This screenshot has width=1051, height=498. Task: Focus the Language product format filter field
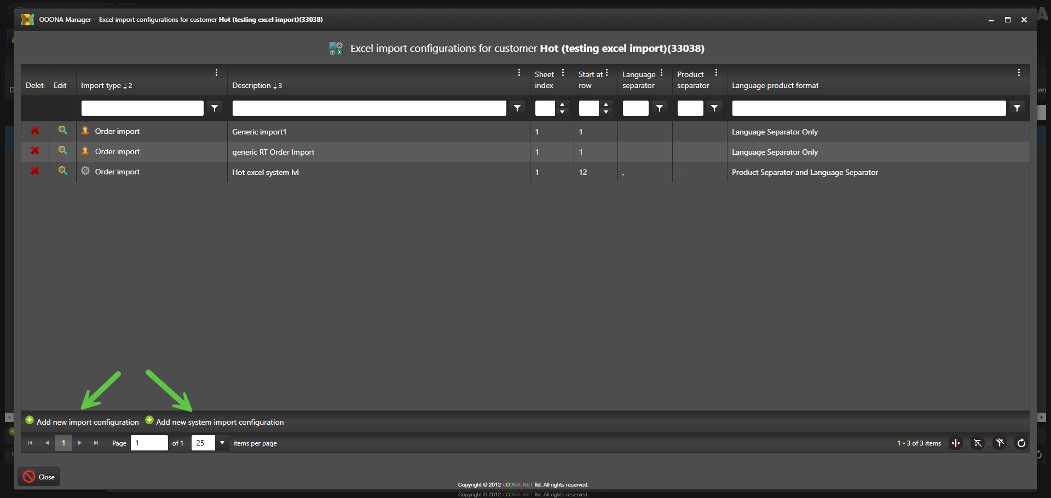[x=868, y=108]
